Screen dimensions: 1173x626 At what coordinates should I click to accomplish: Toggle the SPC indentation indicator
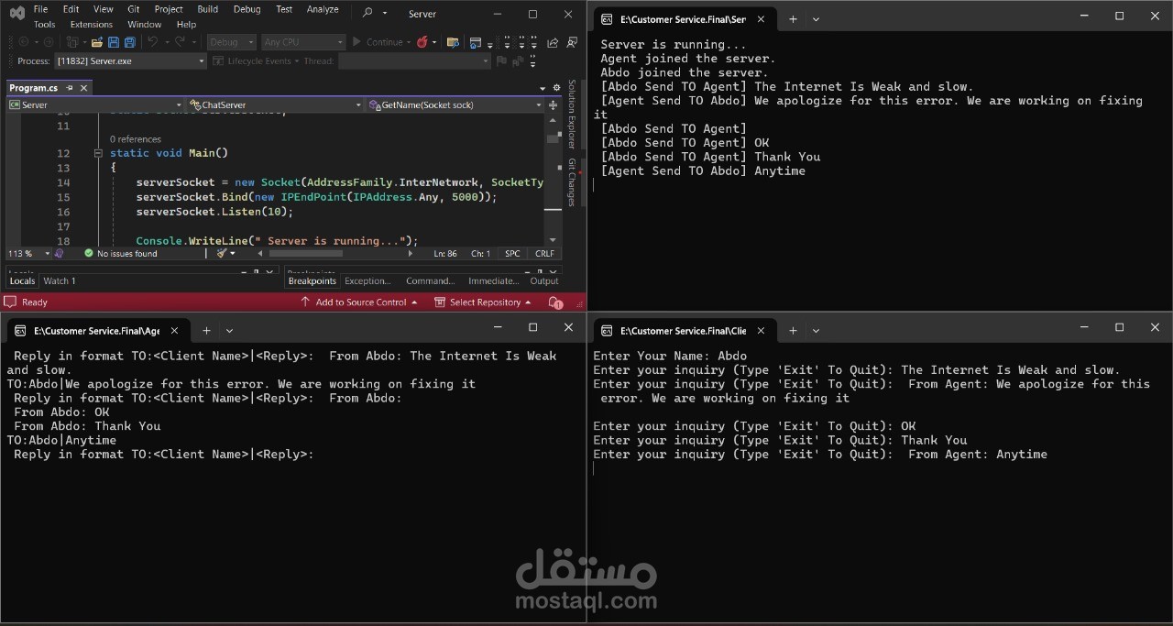point(512,254)
